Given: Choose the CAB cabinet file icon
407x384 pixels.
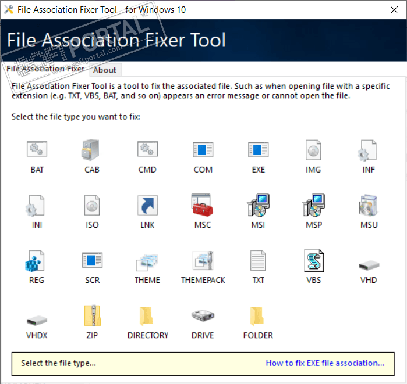Looking at the screenshot, I should click(90, 150).
